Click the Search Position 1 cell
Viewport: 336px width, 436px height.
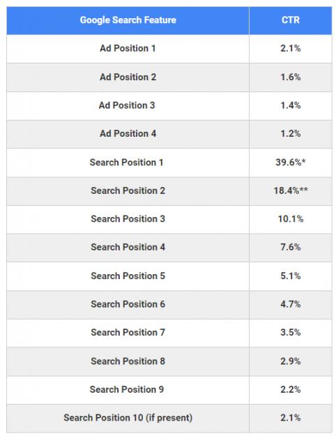click(x=126, y=163)
